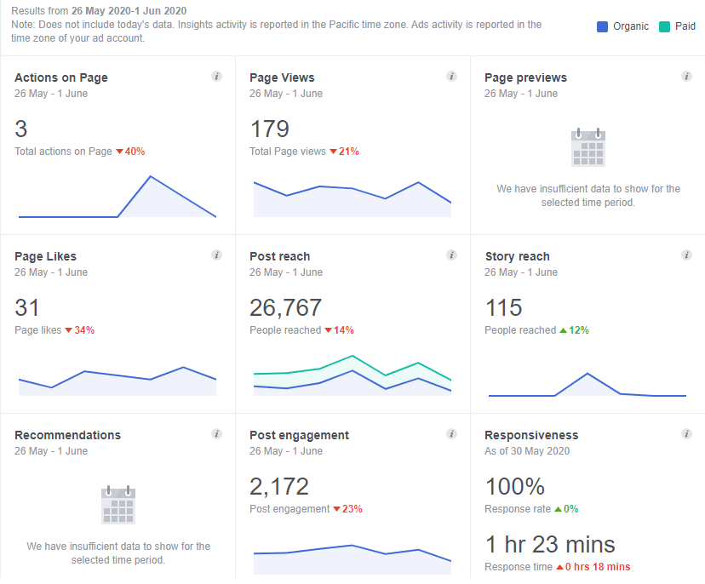705x584 pixels.
Task: Click the calendar icon in Page previews card
Action: pyautogui.click(x=587, y=149)
